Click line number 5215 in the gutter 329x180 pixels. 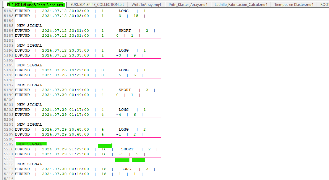point(9,174)
